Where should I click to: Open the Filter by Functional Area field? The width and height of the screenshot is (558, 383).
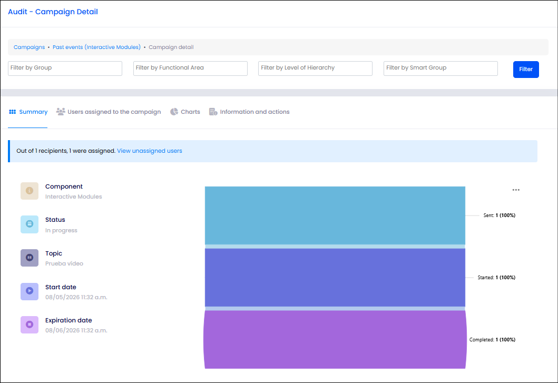(x=190, y=68)
